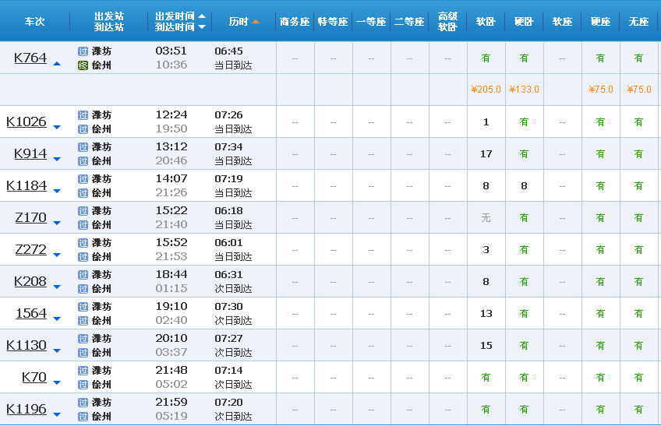Open train K764 details link
Viewport: 661px width, 426px height.
[x=30, y=58]
